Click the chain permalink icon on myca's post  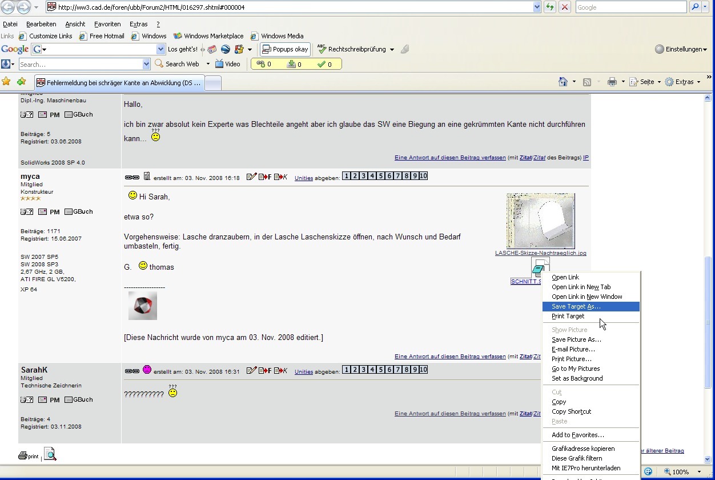(132, 177)
